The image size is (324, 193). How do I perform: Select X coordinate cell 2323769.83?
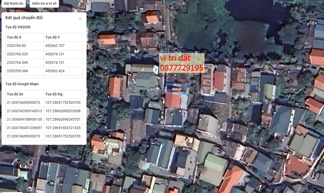click(16, 46)
